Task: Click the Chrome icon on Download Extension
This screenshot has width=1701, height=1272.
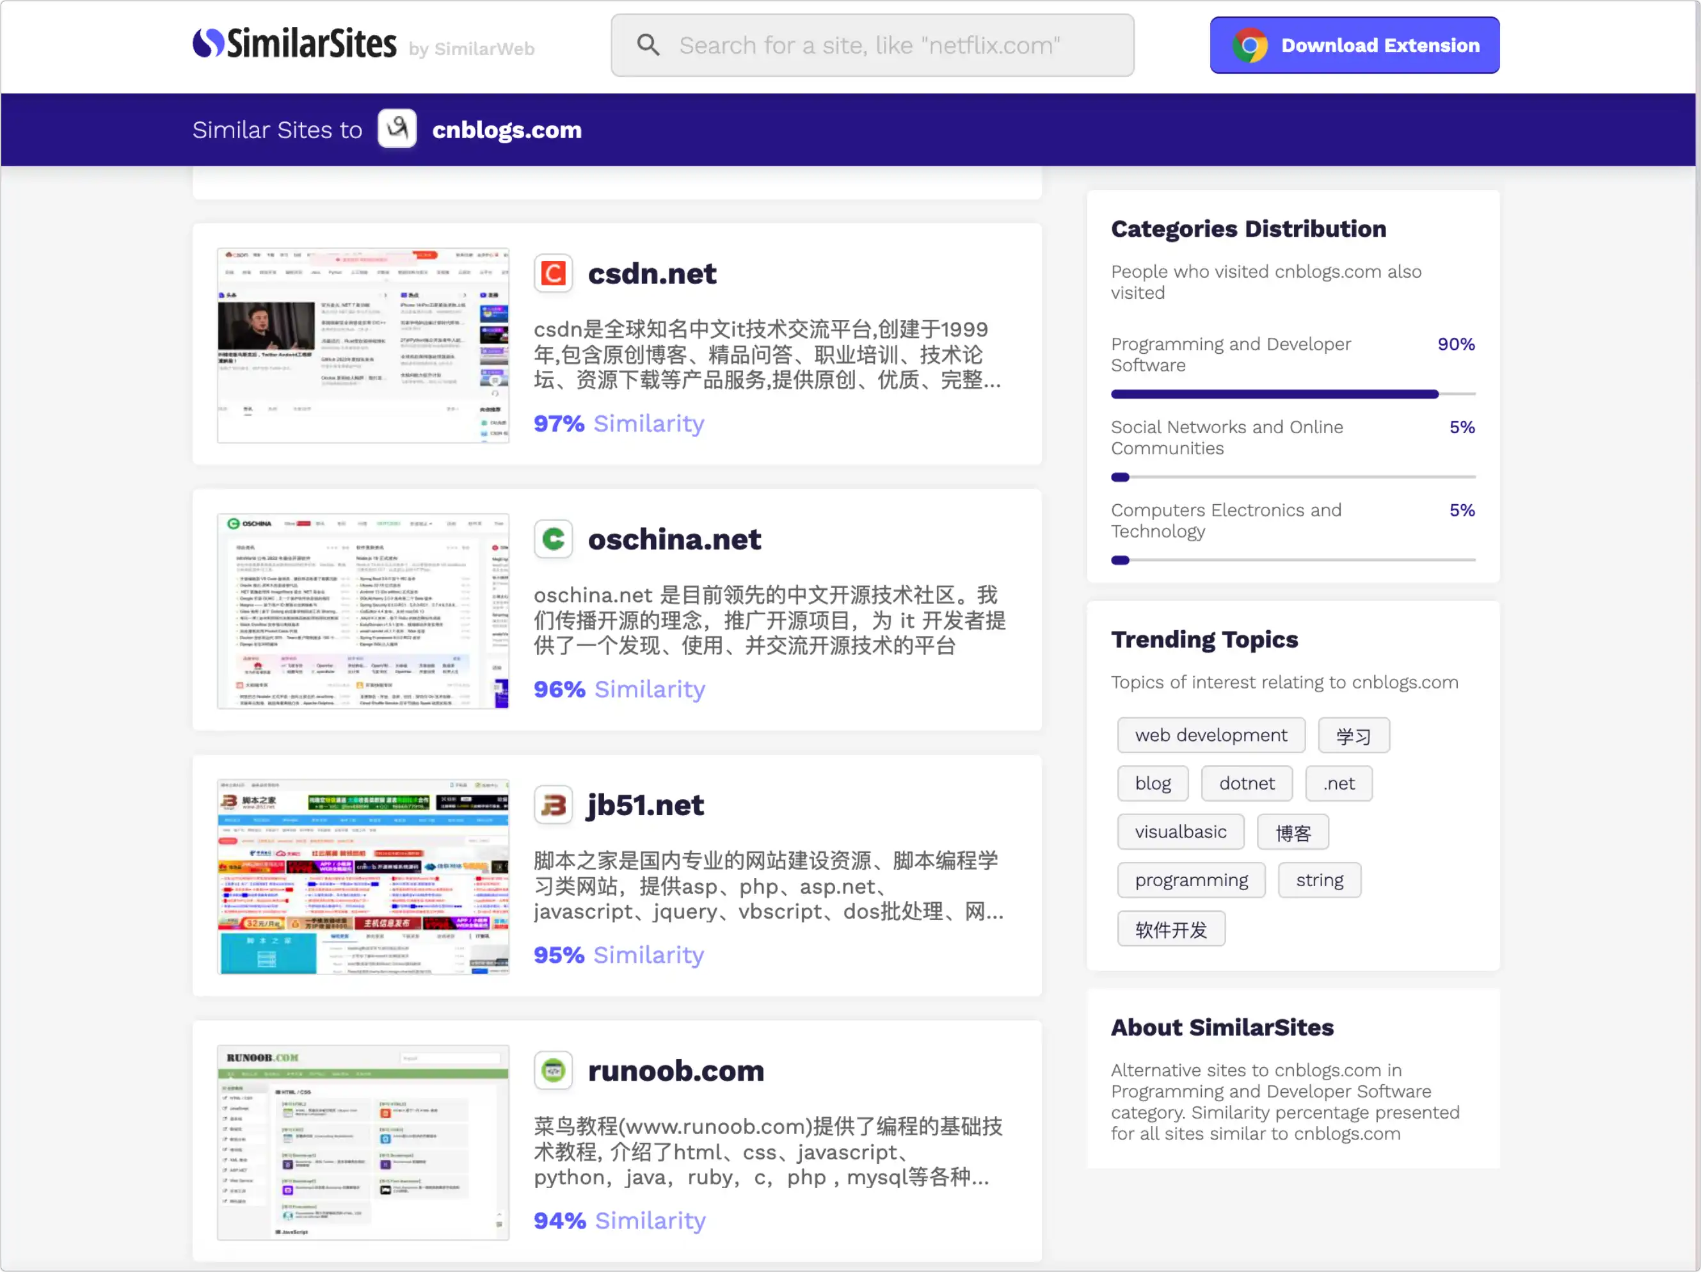Action: [1250, 45]
